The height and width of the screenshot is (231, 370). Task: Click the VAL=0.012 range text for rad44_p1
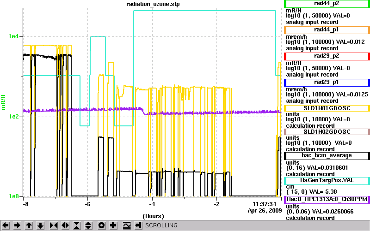tap(351, 42)
